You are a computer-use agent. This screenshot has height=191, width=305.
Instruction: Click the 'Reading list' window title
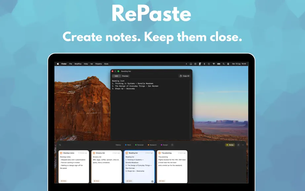(x=126, y=71)
